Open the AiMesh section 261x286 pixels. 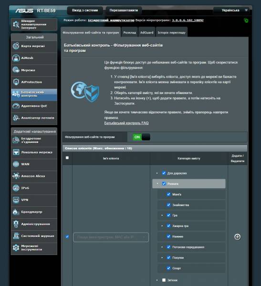click(x=34, y=58)
